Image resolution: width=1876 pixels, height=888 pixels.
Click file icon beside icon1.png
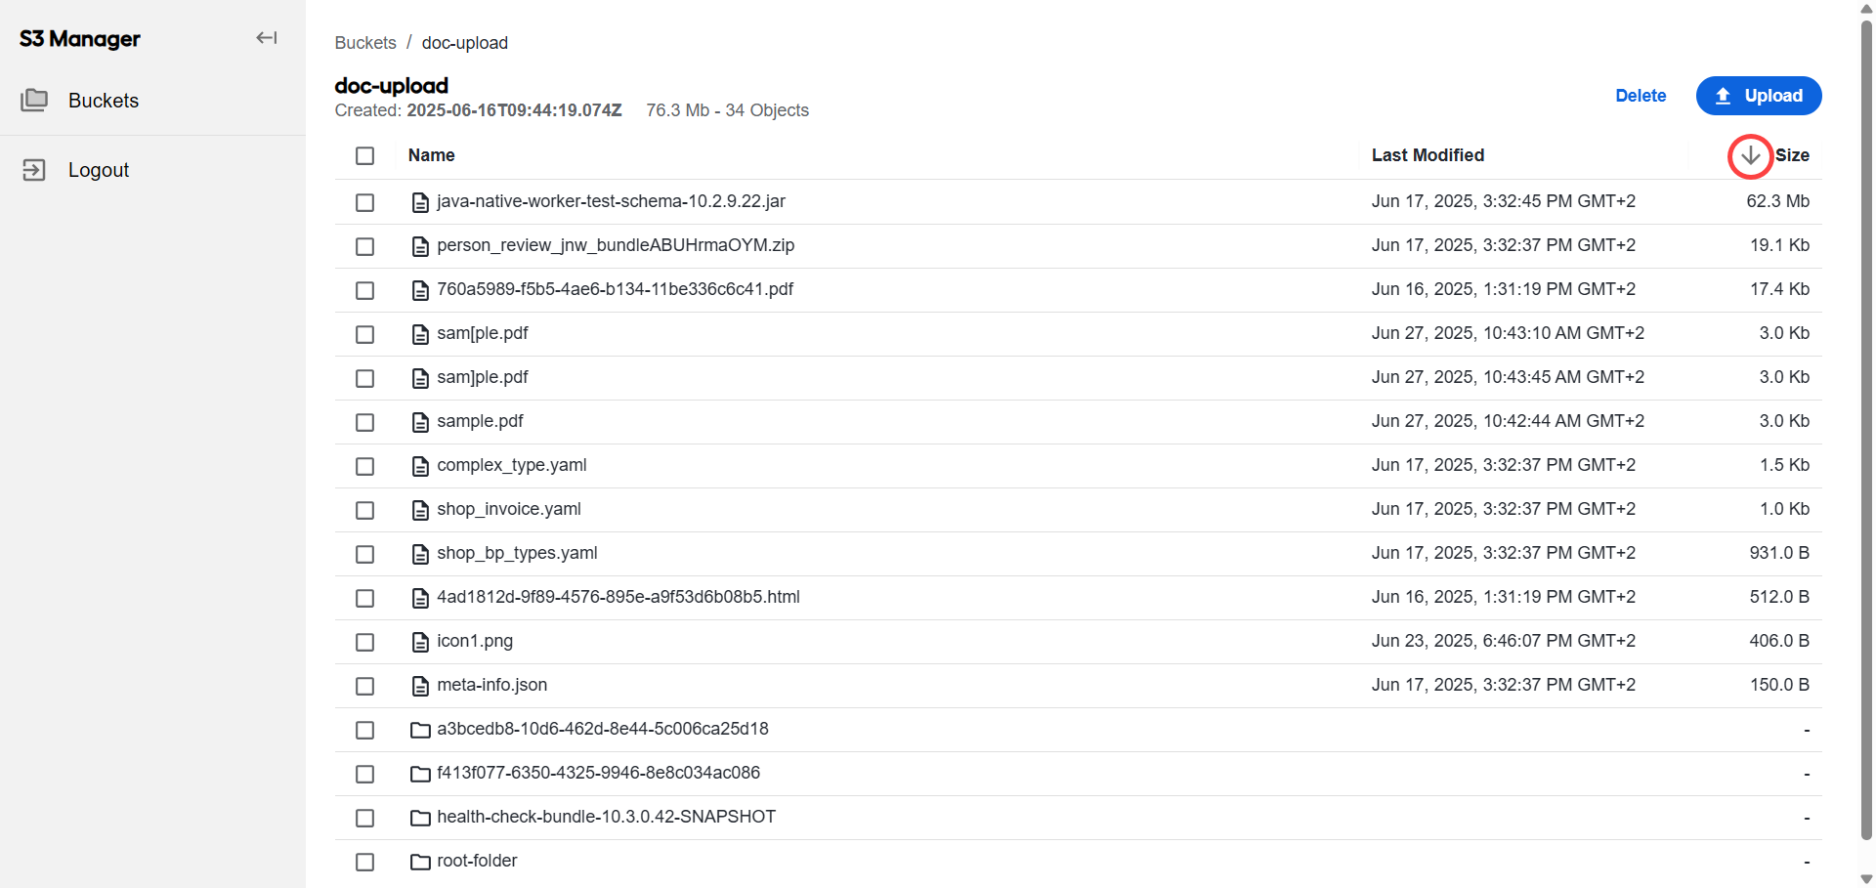point(420,642)
